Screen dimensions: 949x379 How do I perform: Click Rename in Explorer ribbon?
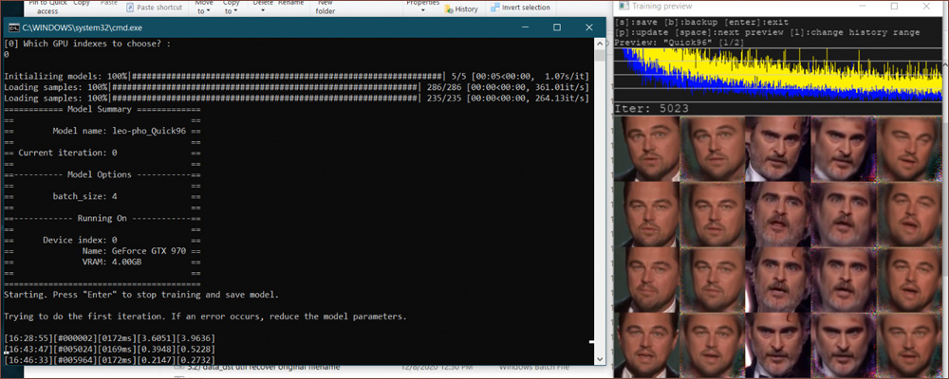coord(291,3)
